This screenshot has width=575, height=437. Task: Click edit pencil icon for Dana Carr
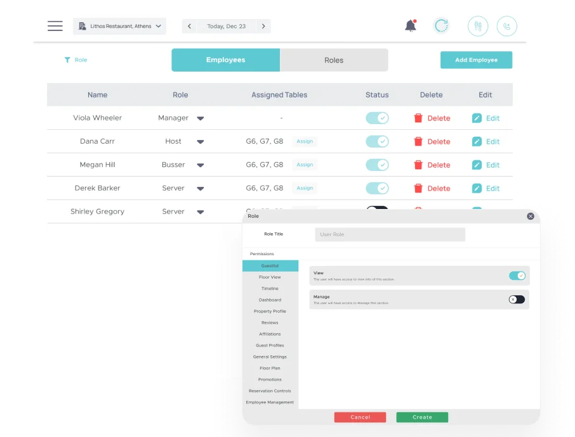tap(477, 141)
